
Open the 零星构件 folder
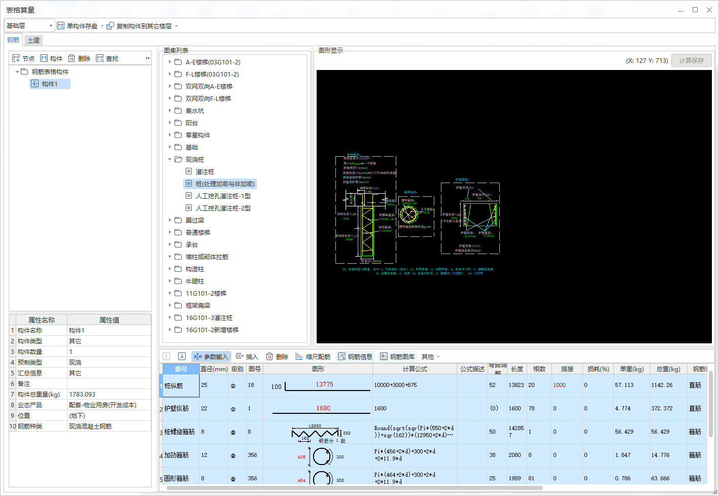197,135
